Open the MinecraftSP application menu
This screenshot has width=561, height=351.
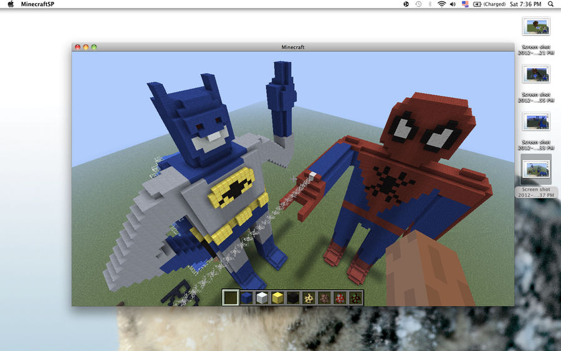coord(37,4)
